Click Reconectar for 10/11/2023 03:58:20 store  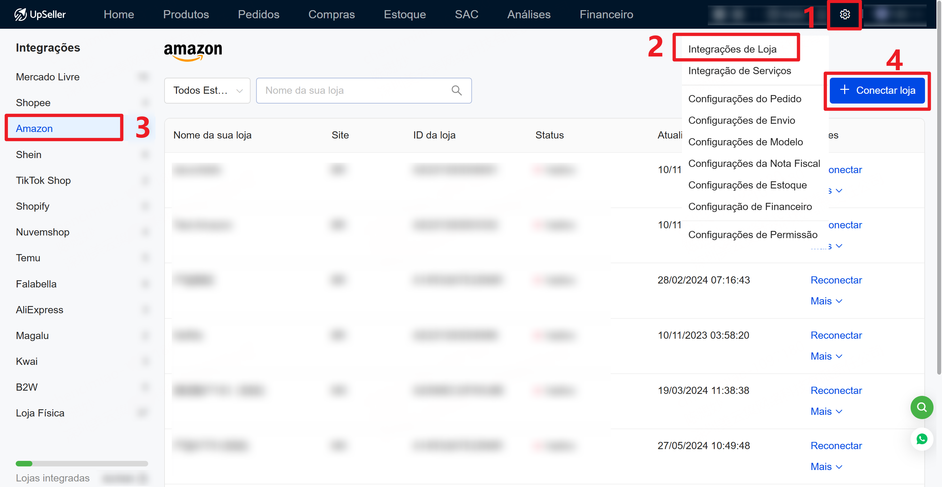[x=836, y=335]
